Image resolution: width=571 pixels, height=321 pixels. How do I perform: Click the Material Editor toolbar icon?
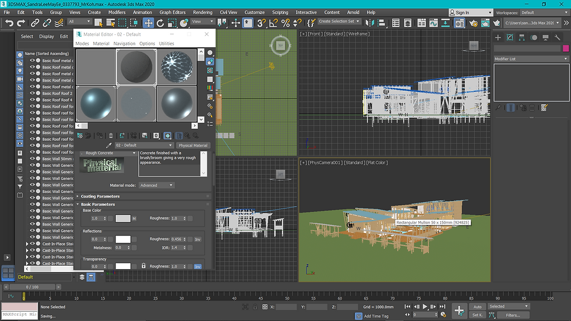(x=460, y=23)
